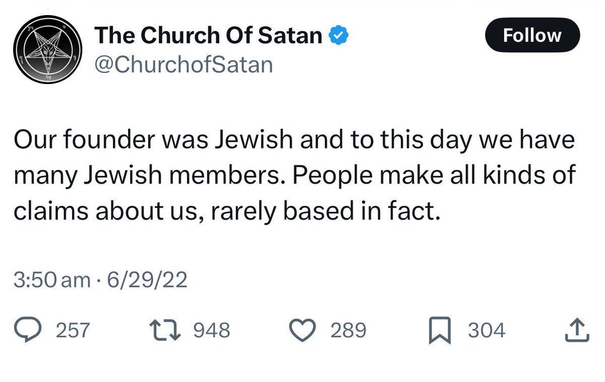This screenshot has height=382, width=605.
Task: Click the 257 replies count
Action: click(72, 331)
